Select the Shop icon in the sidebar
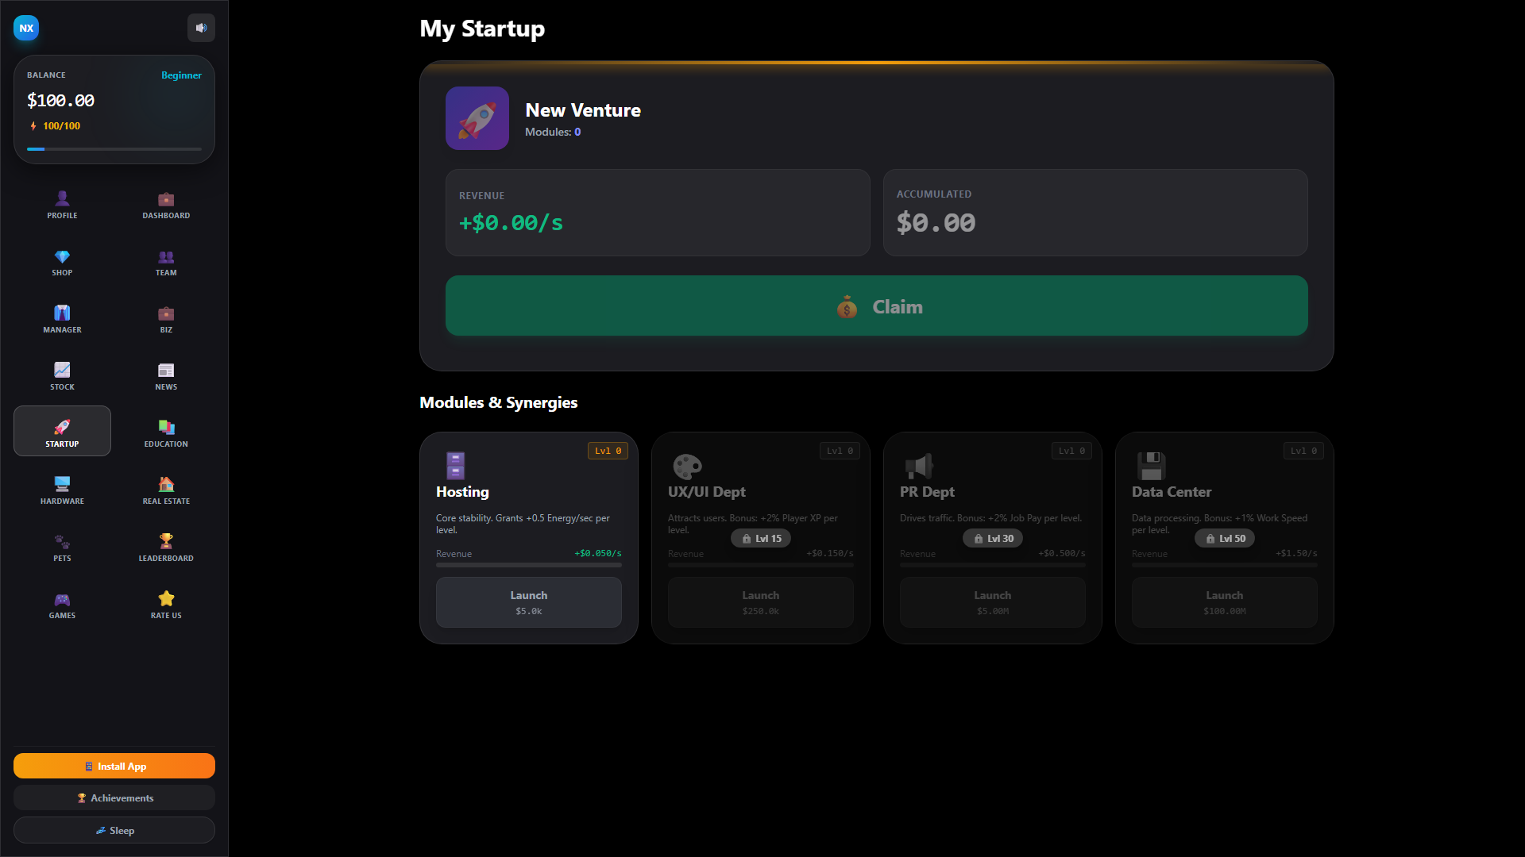The width and height of the screenshot is (1525, 857). coord(62,263)
